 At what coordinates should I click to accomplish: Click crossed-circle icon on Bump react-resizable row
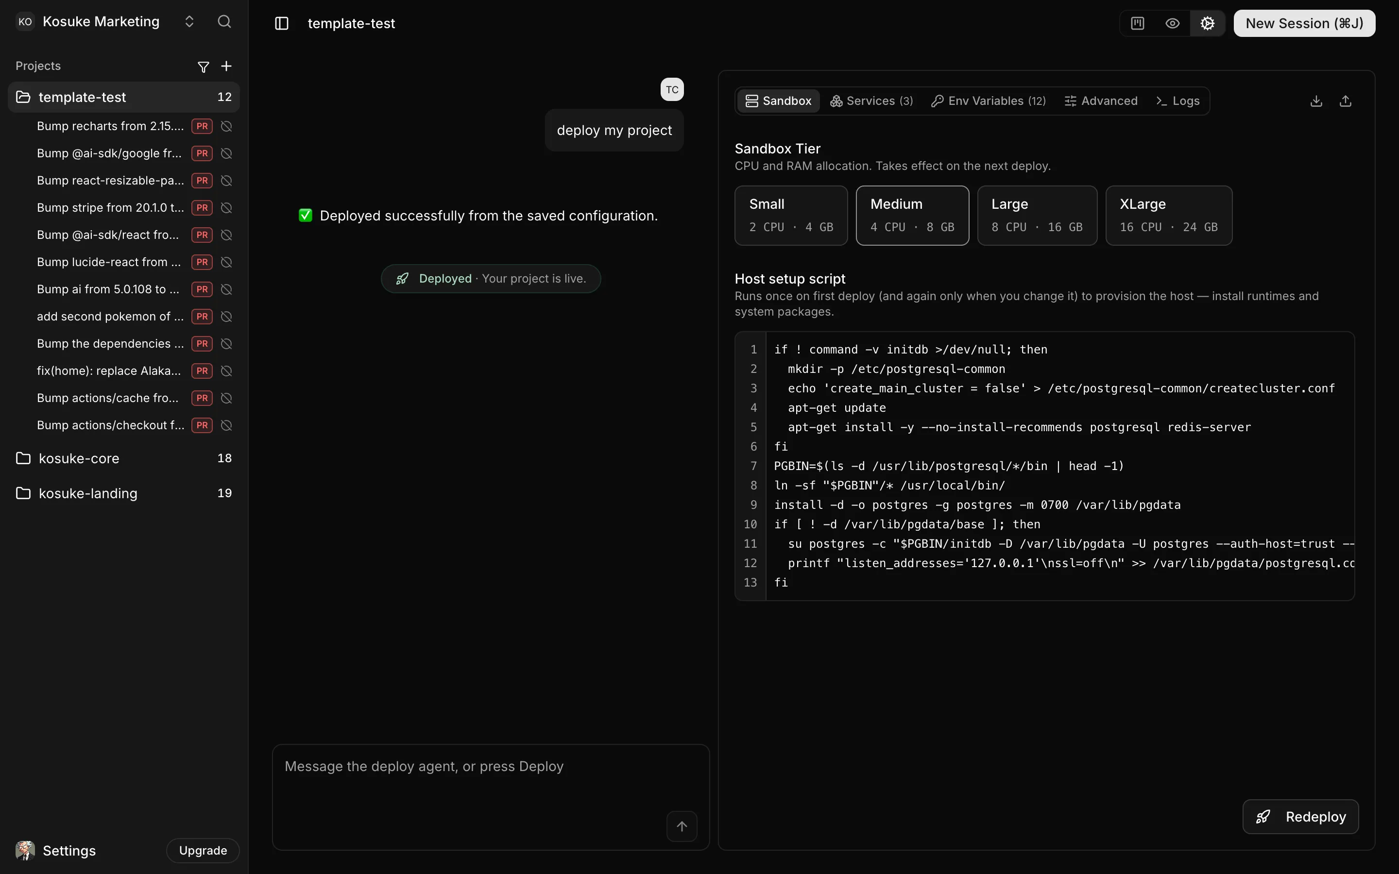coord(227,180)
